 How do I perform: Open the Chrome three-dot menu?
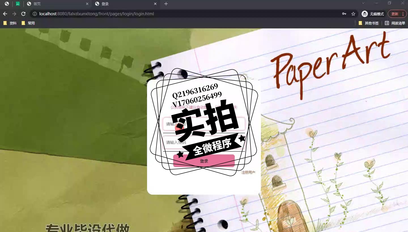[403, 14]
